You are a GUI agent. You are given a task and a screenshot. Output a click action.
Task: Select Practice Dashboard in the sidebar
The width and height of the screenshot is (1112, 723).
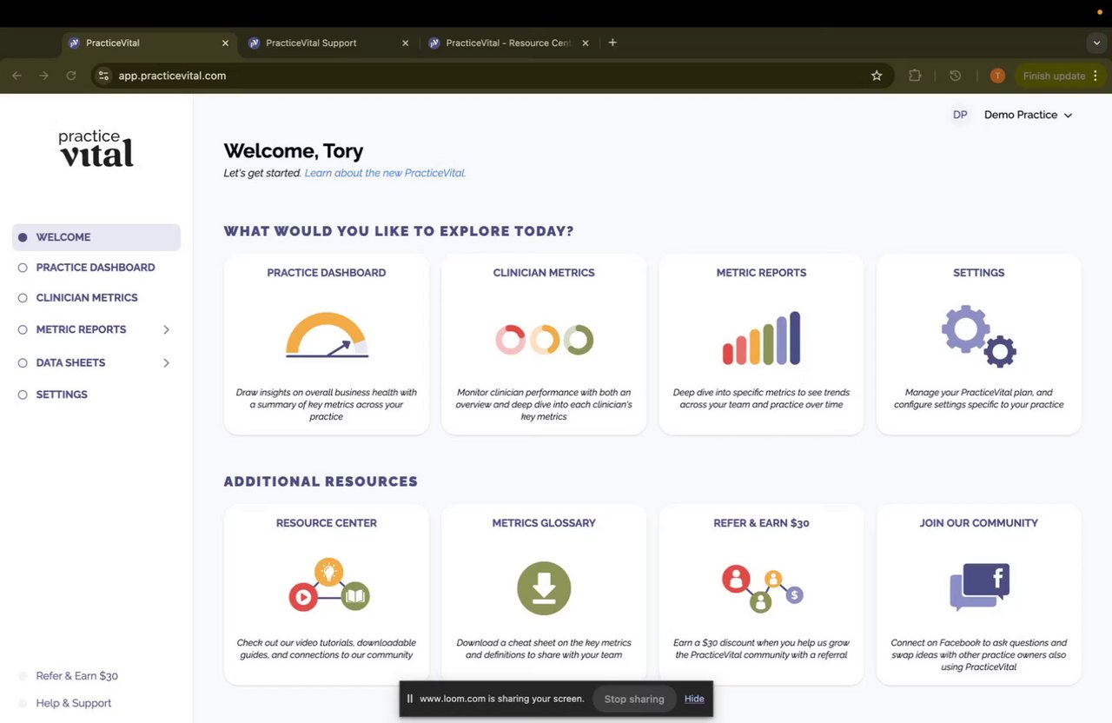(96, 268)
